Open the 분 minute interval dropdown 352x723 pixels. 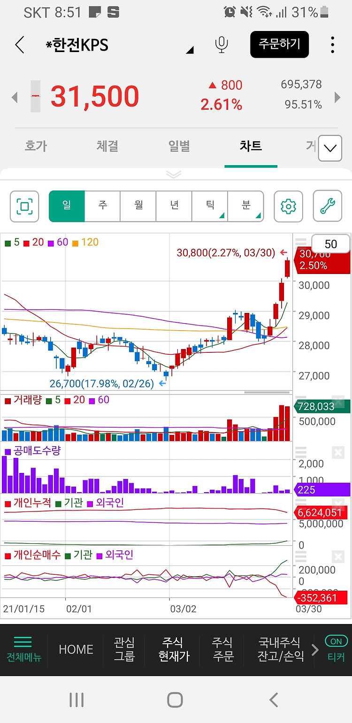tap(245, 206)
